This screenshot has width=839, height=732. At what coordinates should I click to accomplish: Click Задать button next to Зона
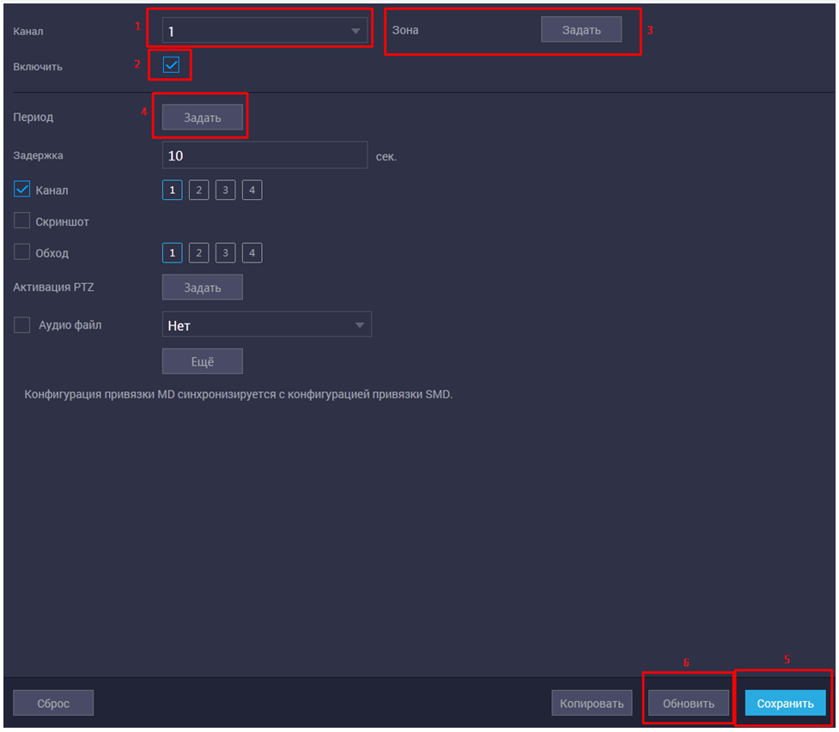click(581, 29)
